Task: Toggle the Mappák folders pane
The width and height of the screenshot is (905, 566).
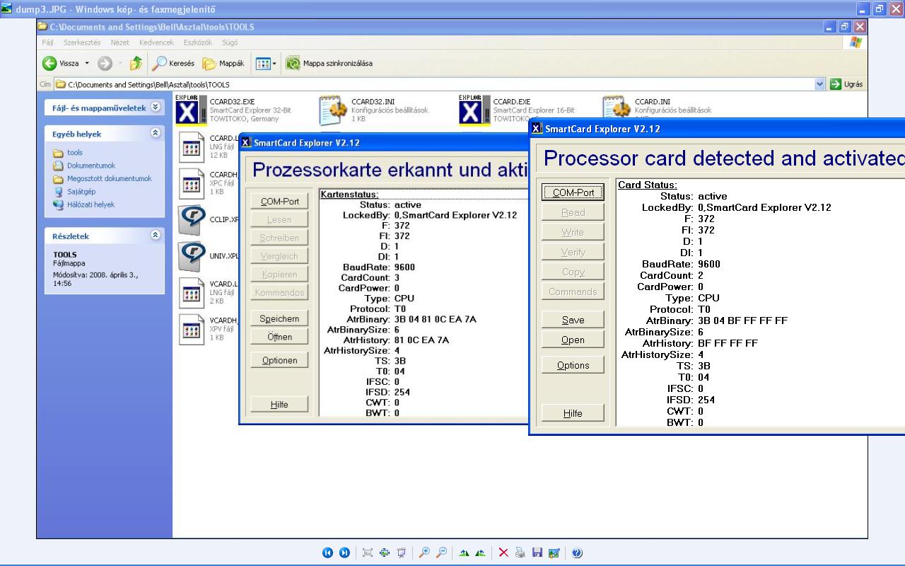Action: point(223,63)
